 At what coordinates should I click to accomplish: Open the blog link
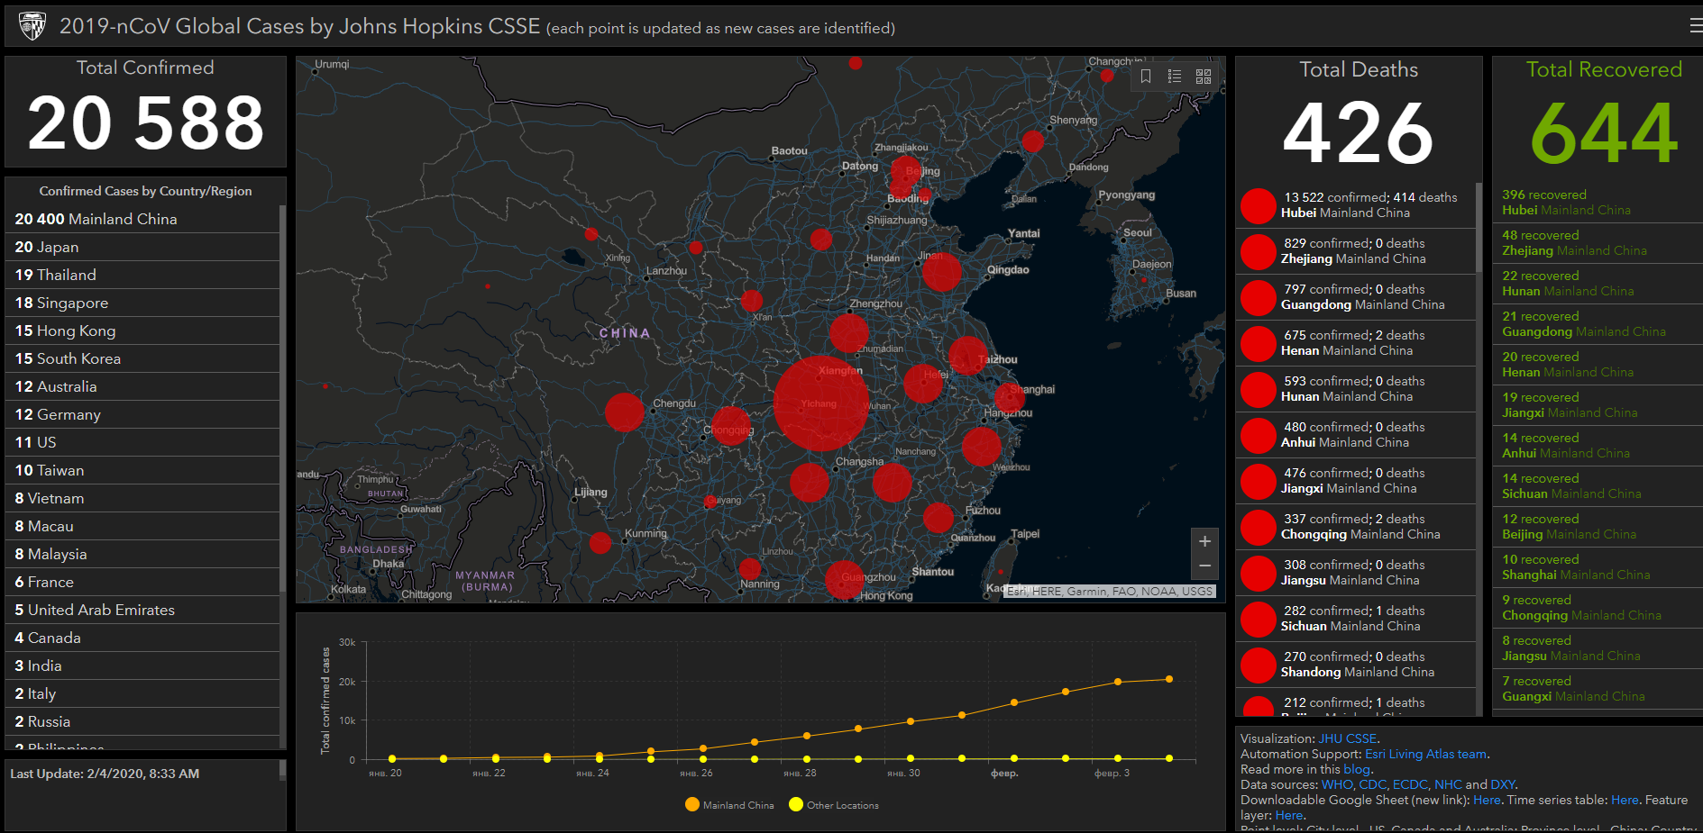point(1356,769)
